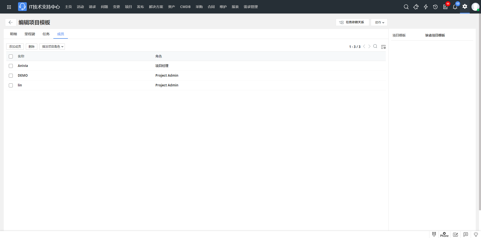The height and width of the screenshot is (238, 481).
Task: Click the 删除 button
Action: coord(32,47)
